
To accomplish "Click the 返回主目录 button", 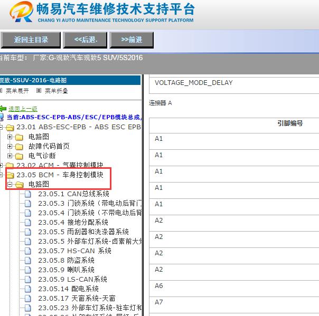I will (31, 40).
